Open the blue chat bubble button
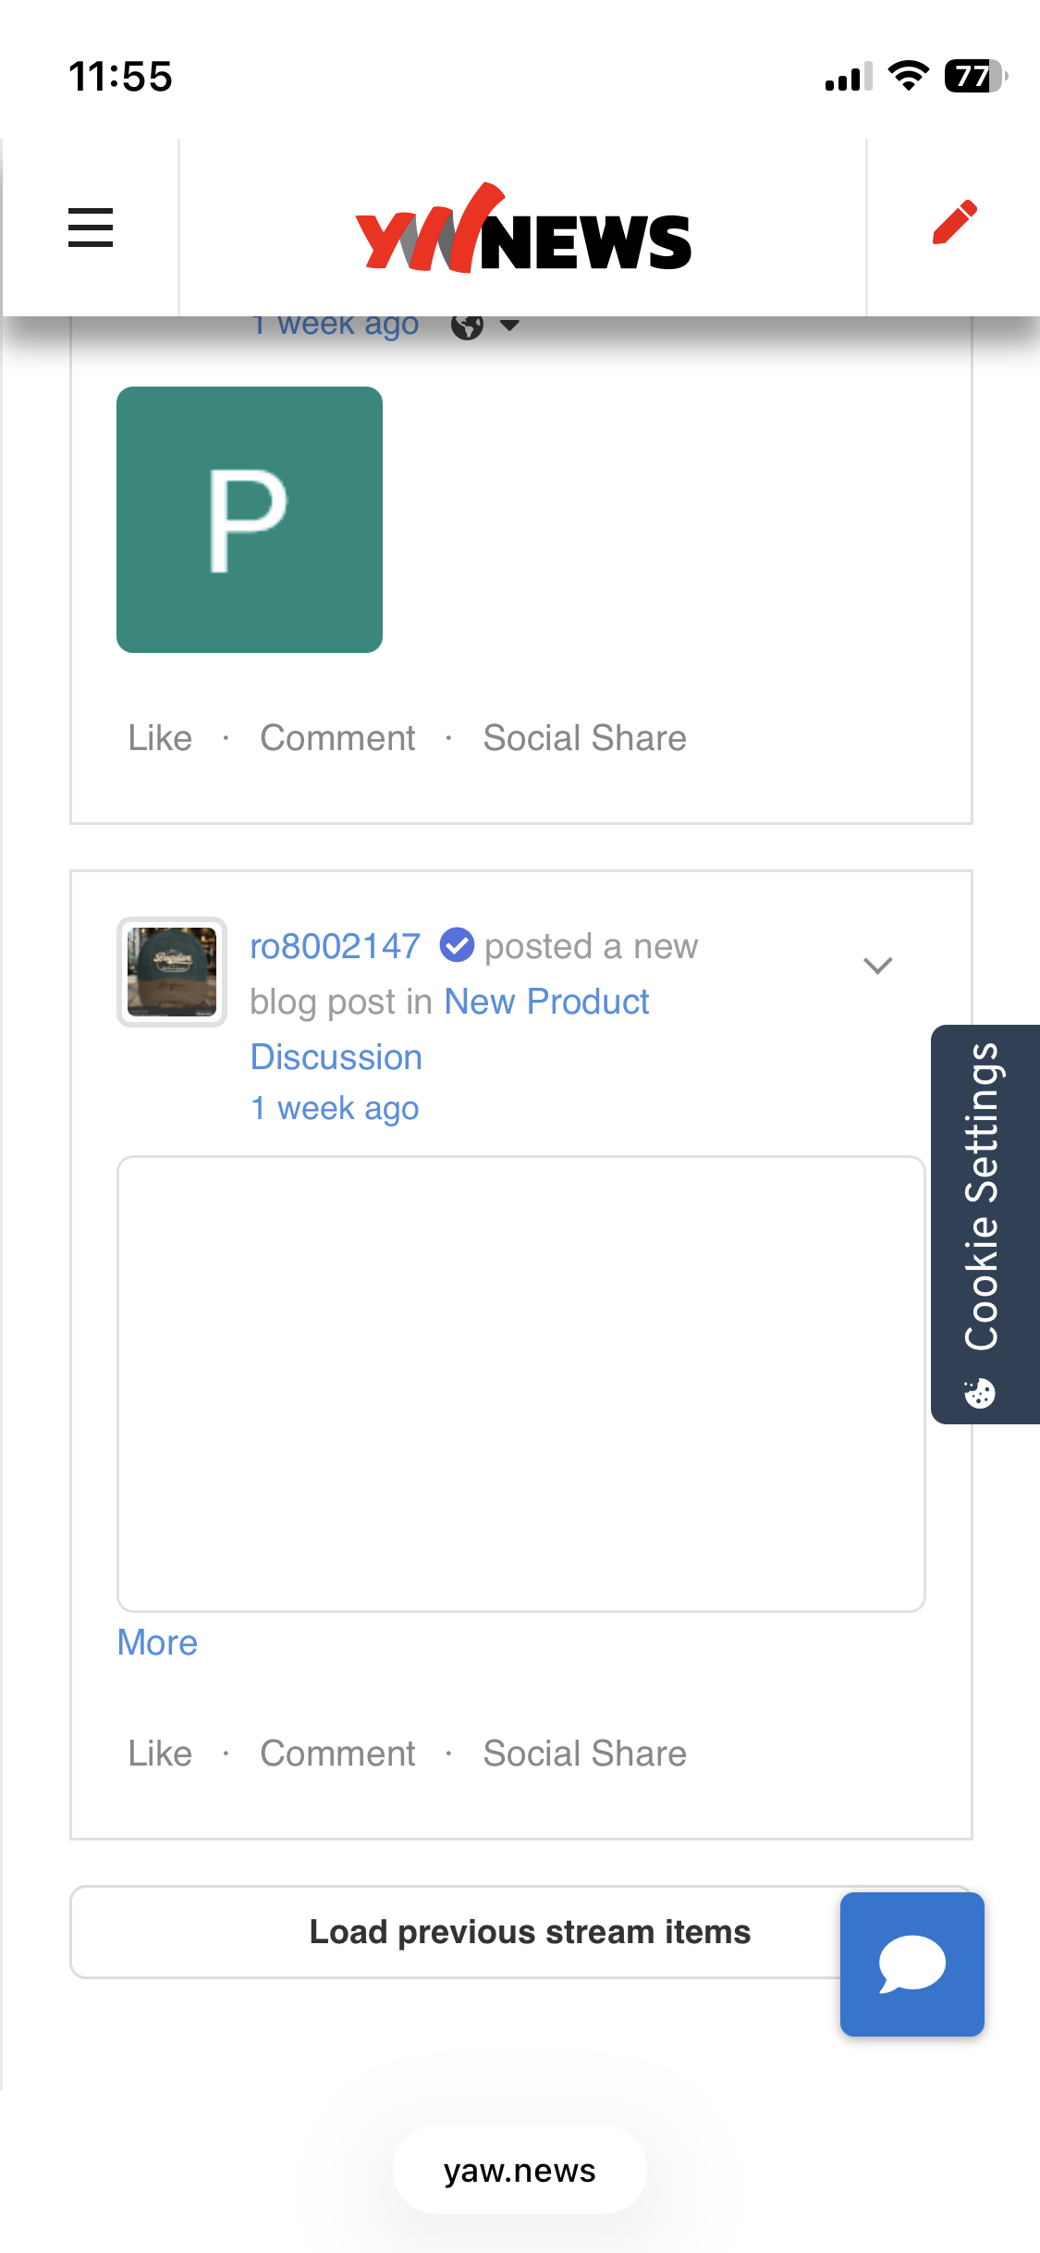 (912, 1964)
